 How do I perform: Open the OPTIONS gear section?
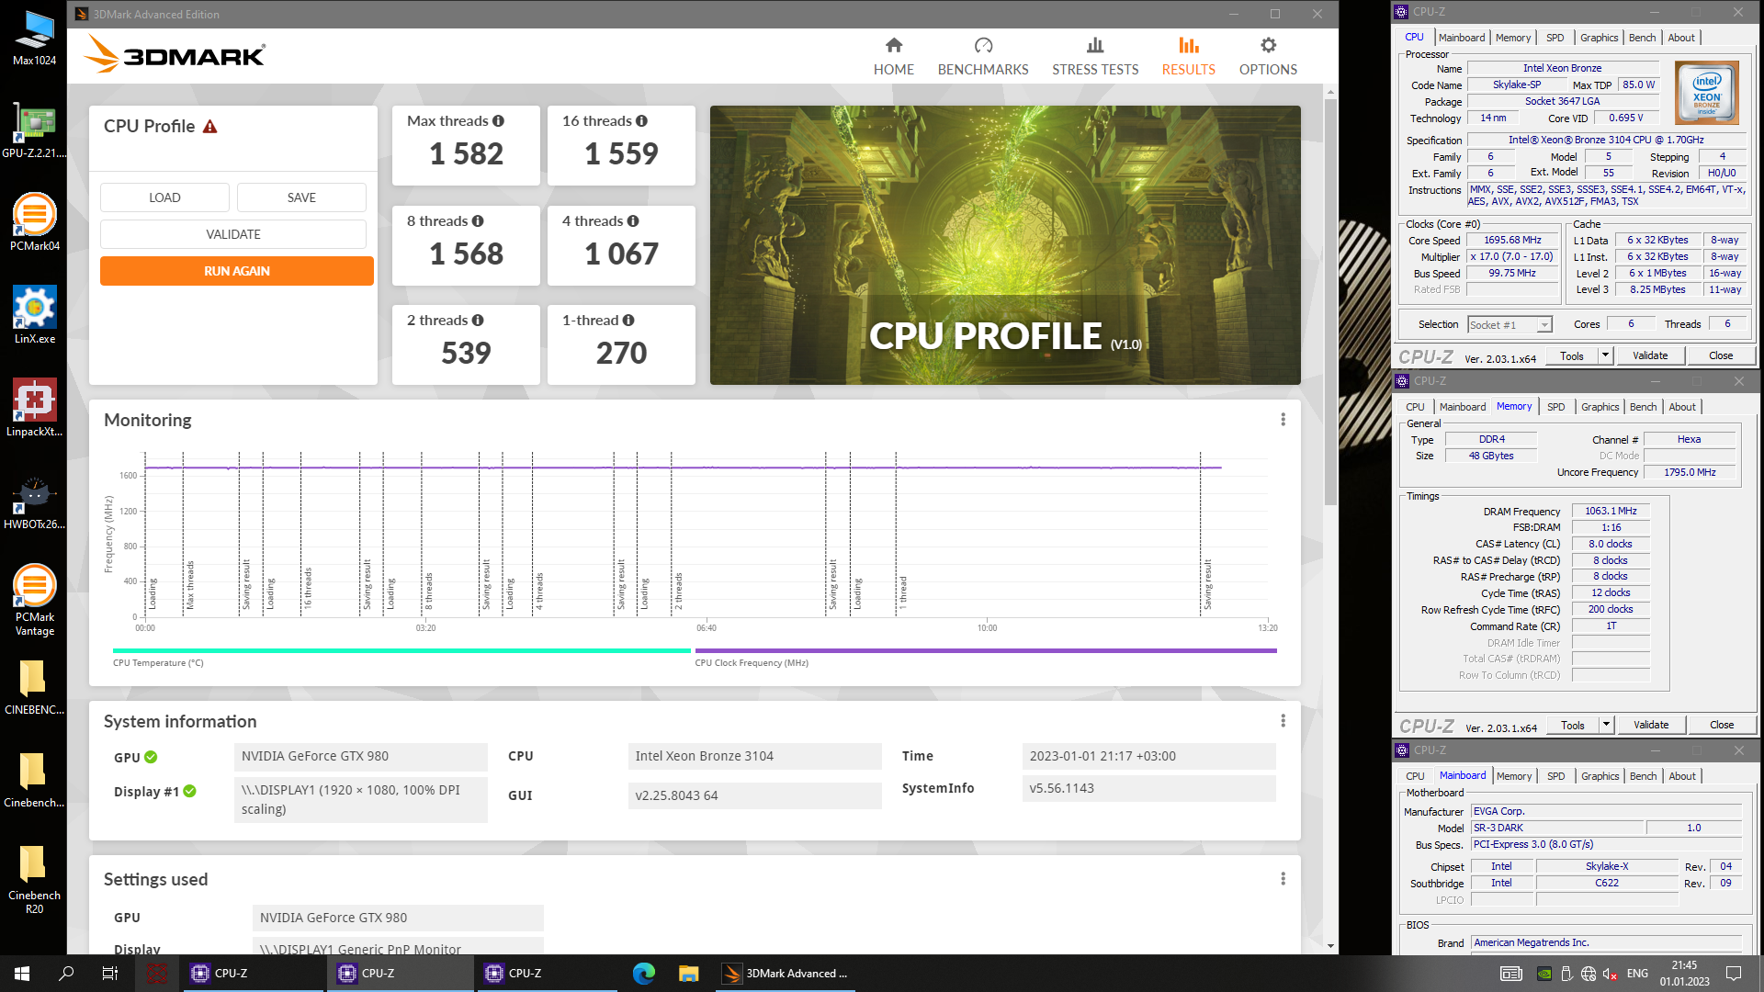point(1268,56)
